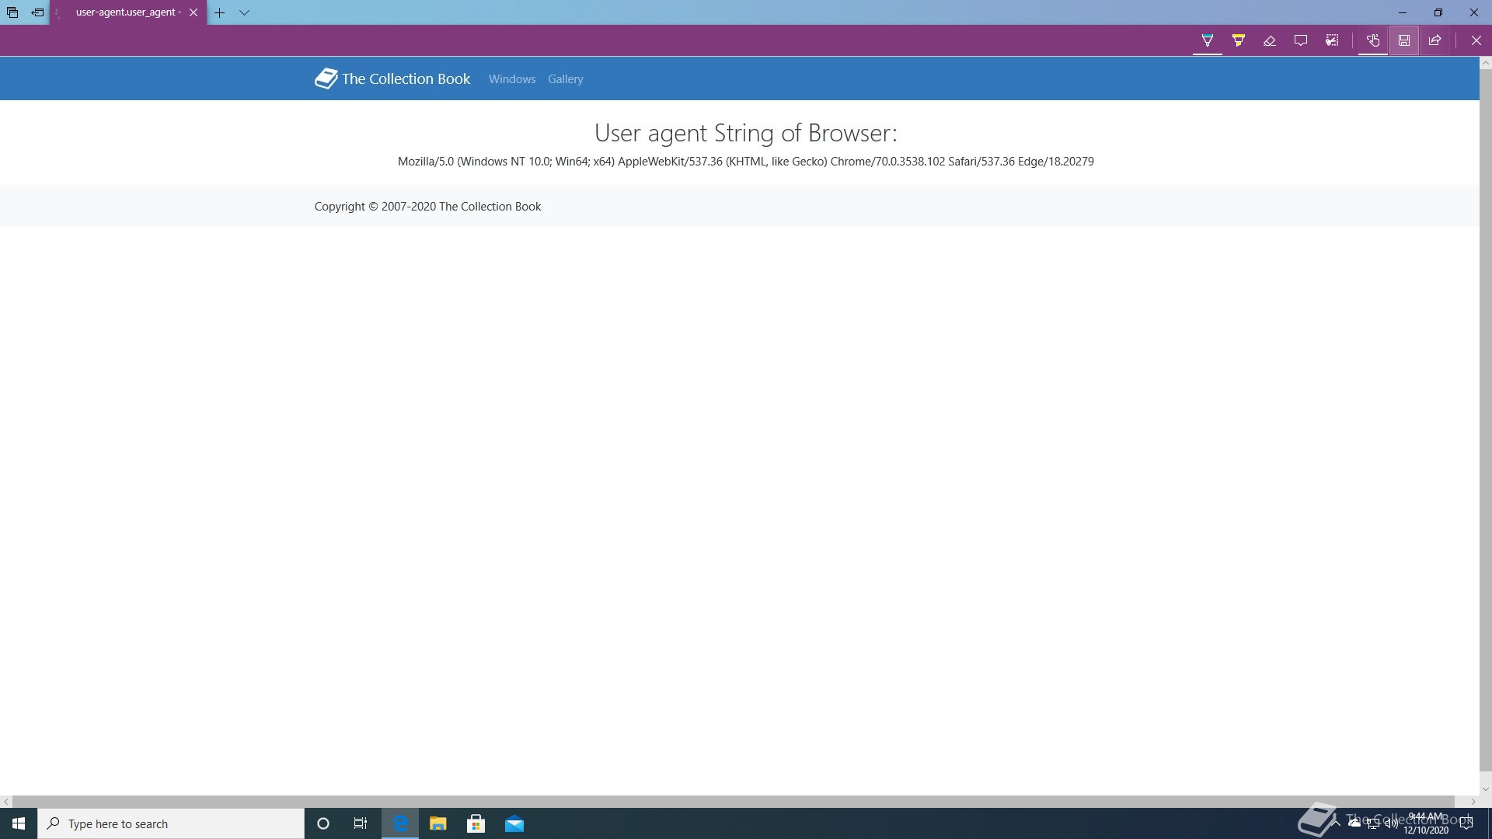The height and width of the screenshot is (839, 1492).
Task: Add a typed note comment
Action: click(x=1300, y=40)
